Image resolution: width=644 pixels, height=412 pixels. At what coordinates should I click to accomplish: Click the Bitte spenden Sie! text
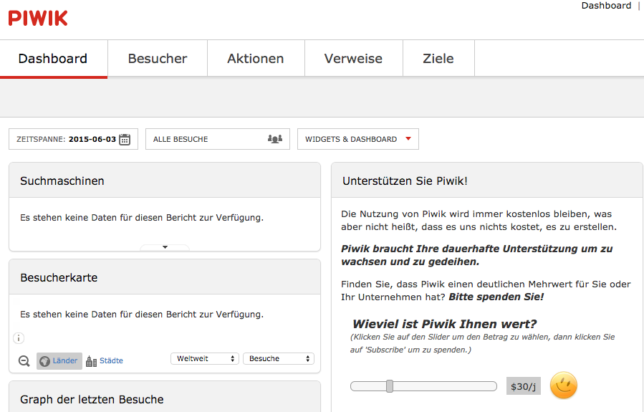click(496, 297)
